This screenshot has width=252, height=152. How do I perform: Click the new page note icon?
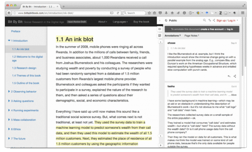point(159,35)
